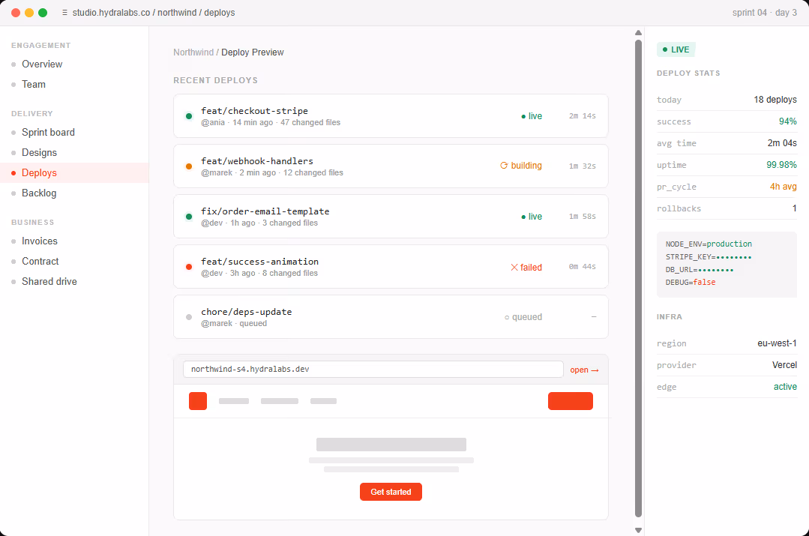
Task: Click the LIVE status badge
Action: coord(676,49)
